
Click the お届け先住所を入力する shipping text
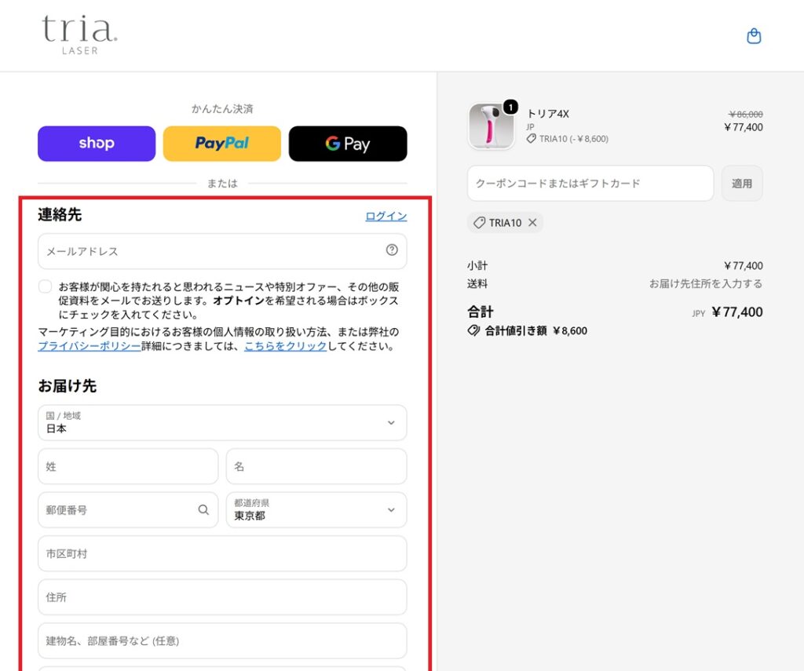[x=706, y=283]
